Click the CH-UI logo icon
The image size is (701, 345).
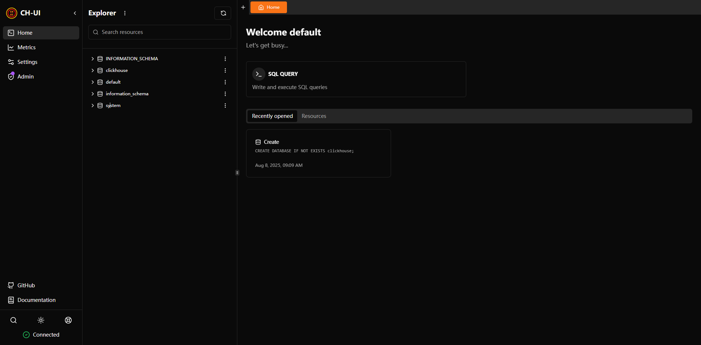[x=12, y=13]
